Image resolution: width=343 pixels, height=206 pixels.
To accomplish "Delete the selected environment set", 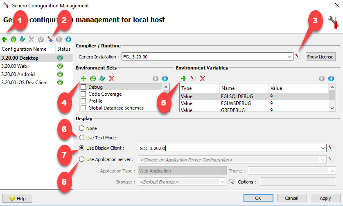I will (x=111, y=78).
